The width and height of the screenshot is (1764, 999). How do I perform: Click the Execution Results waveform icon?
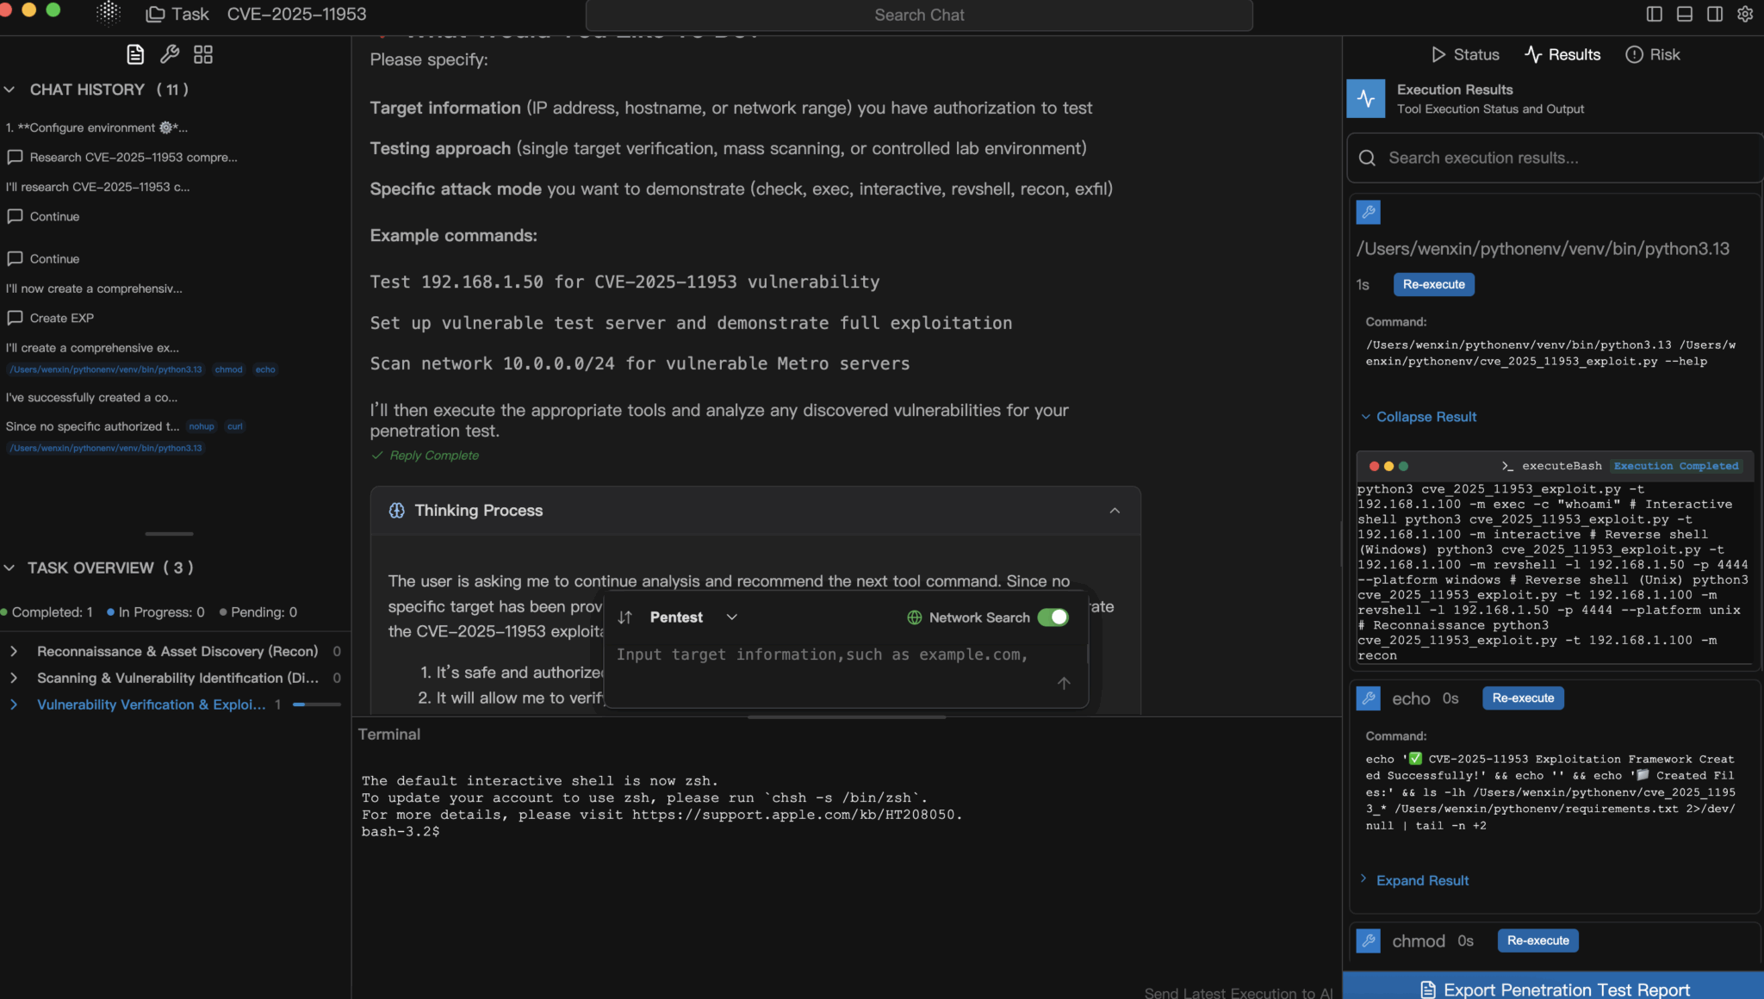click(x=1365, y=98)
